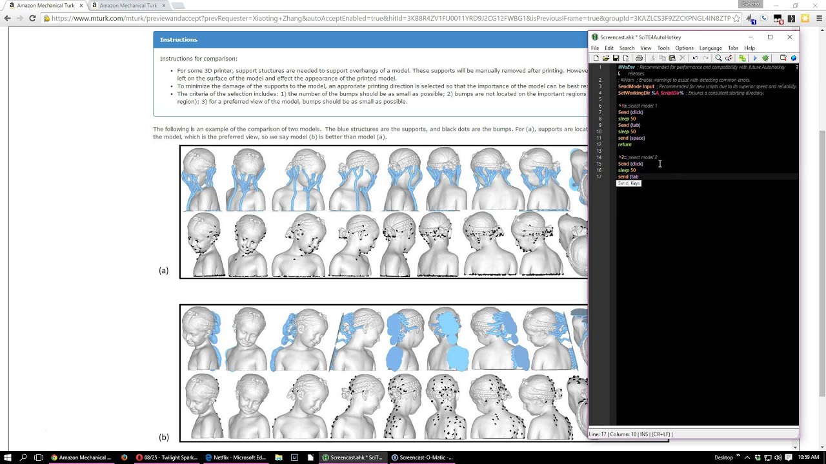
Task: Click the blue cube icon in SciTE toolbar
Action: (793, 58)
